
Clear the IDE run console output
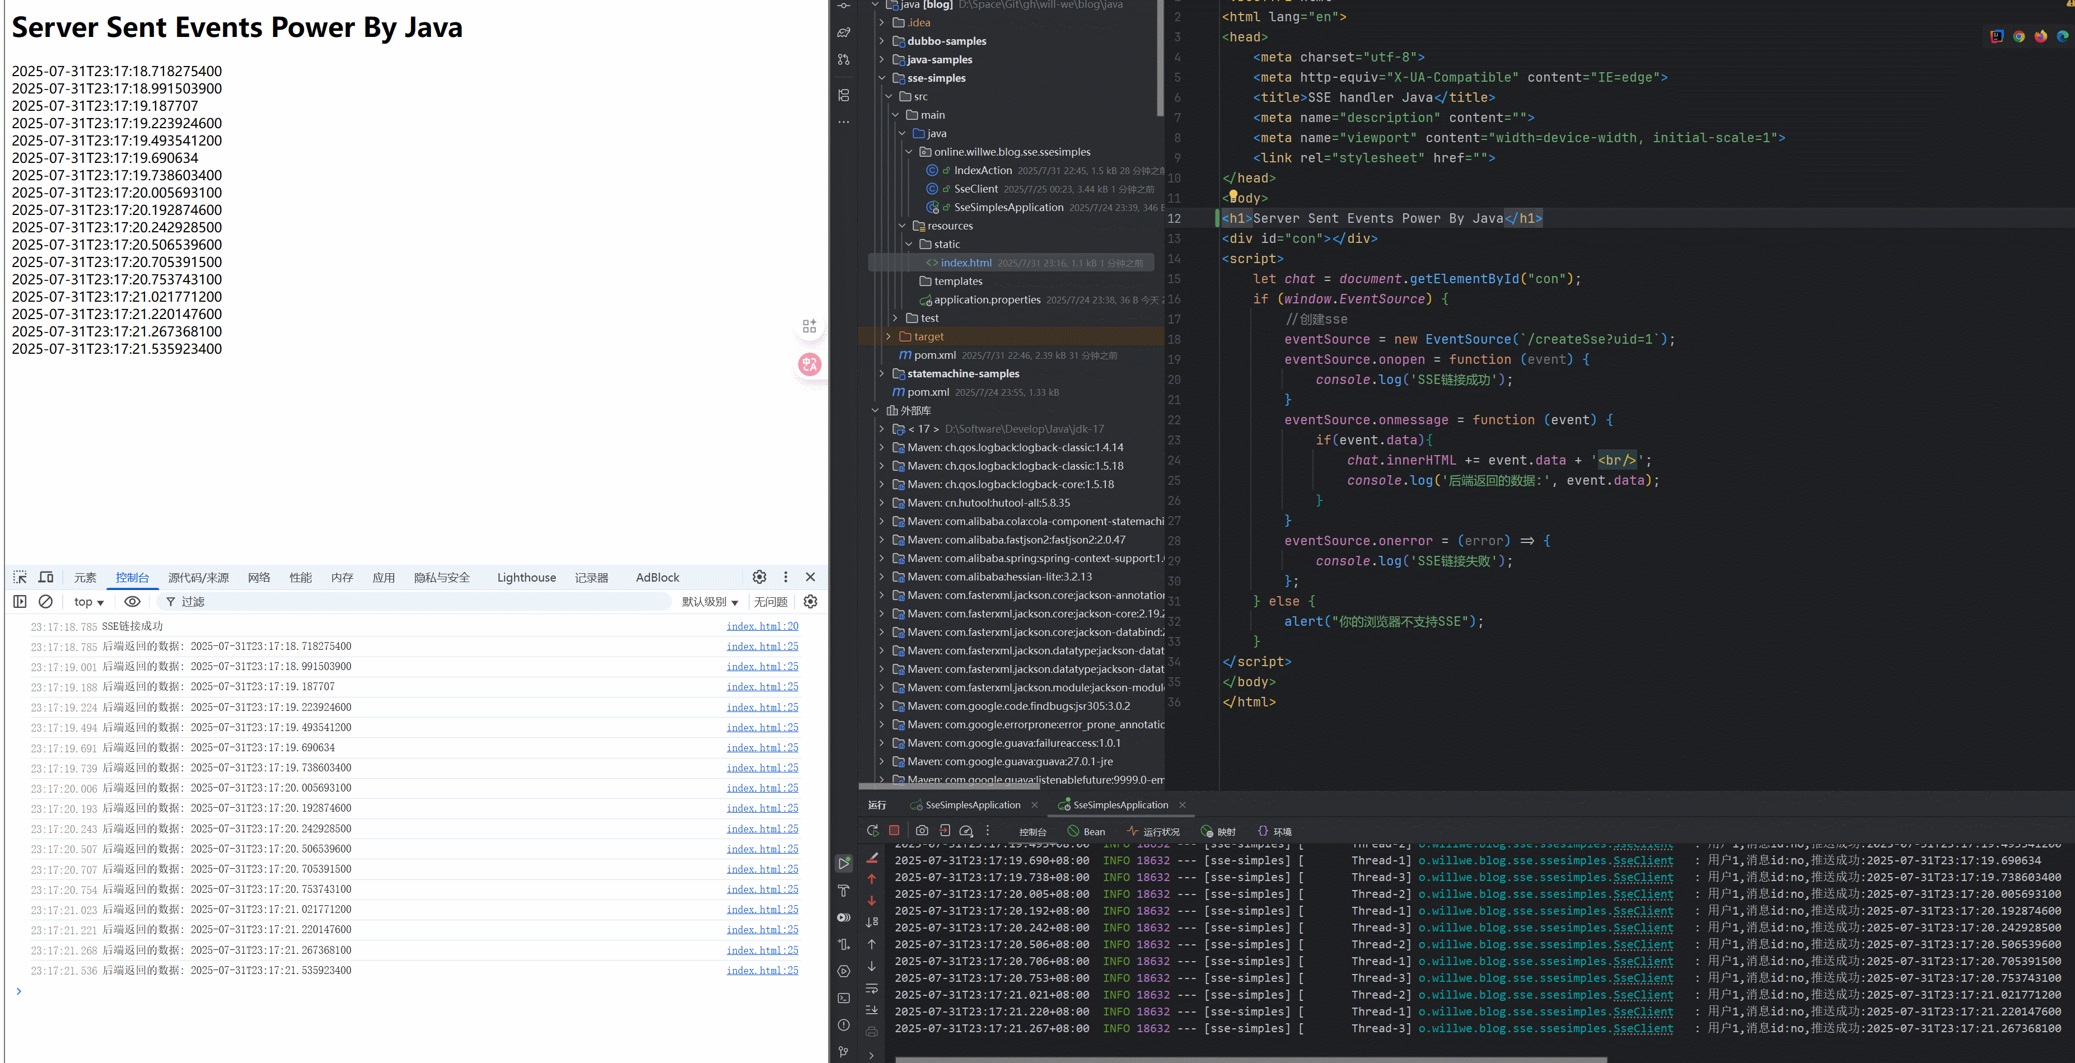pos(872,859)
